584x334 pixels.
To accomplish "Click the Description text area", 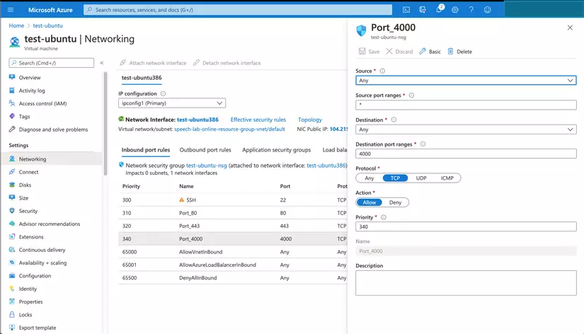I will (466, 283).
